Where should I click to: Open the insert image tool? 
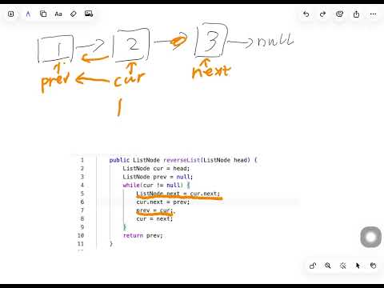[89, 14]
